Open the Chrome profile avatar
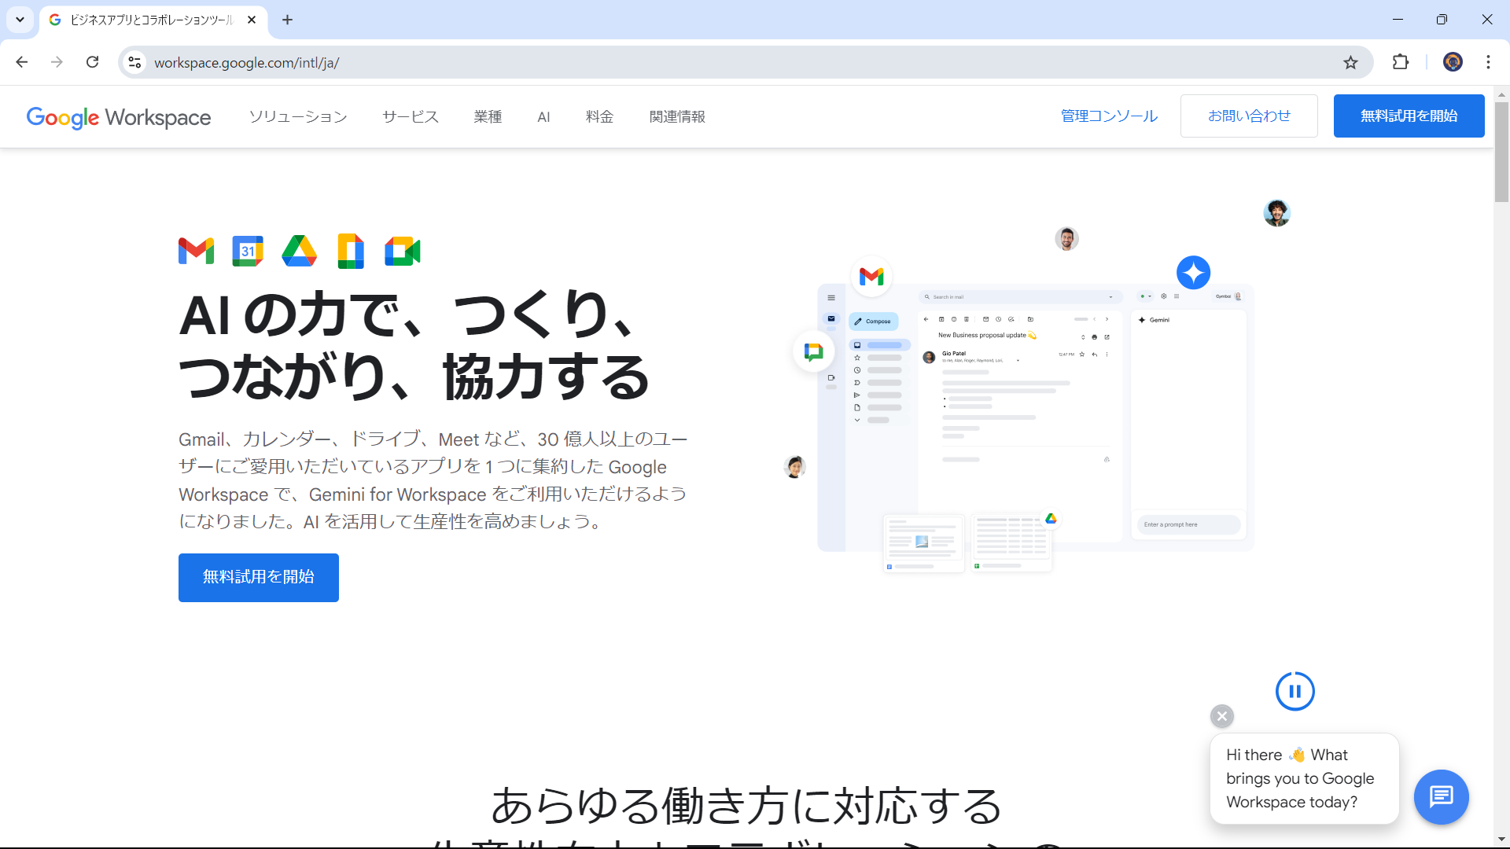The height and width of the screenshot is (849, 1510). tap(1453, 62)
